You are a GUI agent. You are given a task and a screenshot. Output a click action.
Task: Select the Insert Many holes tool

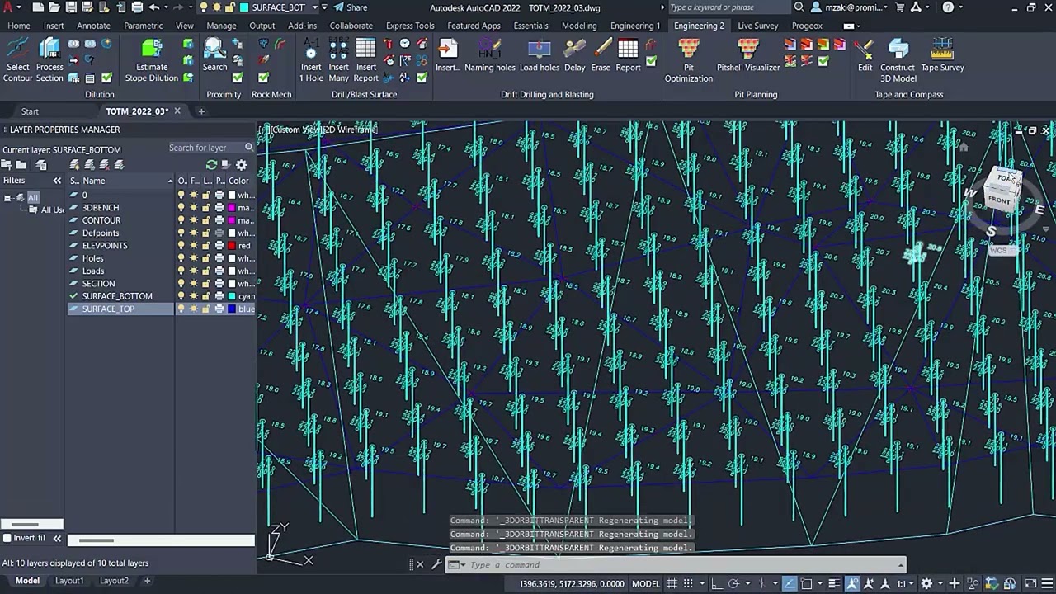pos(338,59)
